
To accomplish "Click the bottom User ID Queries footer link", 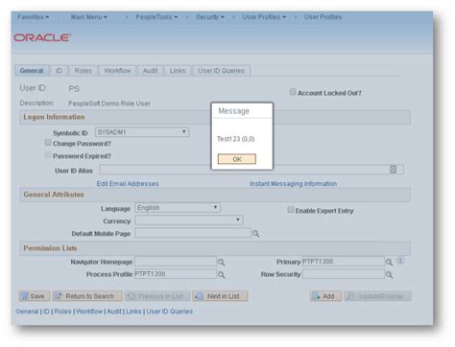I will 170,312.
